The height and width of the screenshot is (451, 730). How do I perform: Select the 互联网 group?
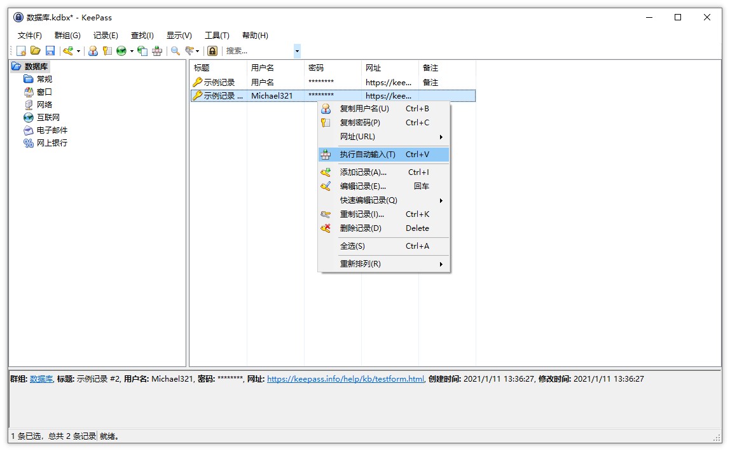click(x=48, y=118)
